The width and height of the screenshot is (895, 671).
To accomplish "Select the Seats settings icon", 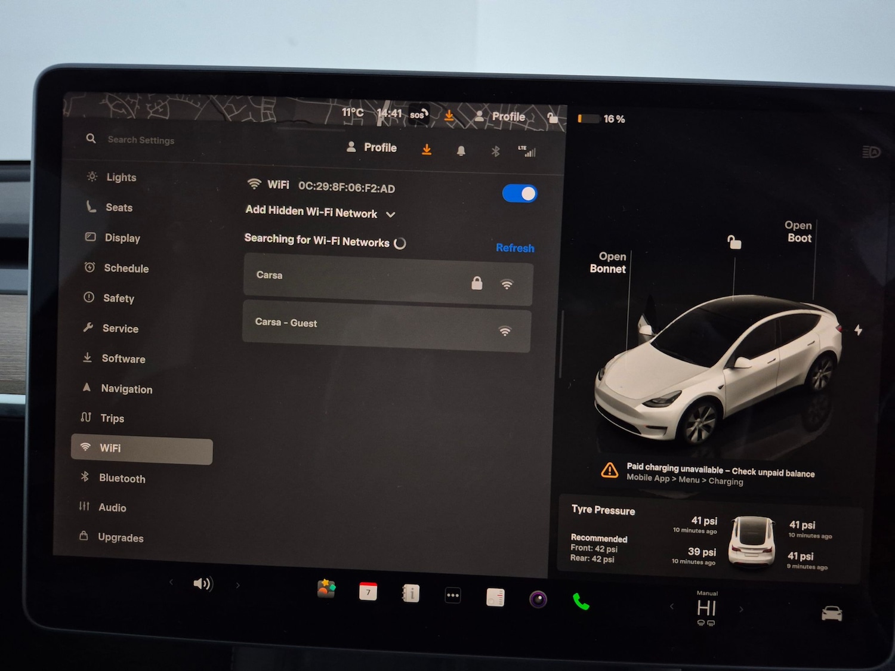I will pos(89,206).
